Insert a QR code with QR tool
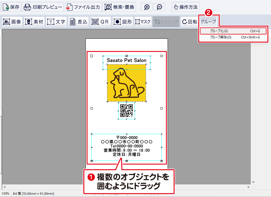The width and height of the screenshot is (271, 197). (100, 22)
